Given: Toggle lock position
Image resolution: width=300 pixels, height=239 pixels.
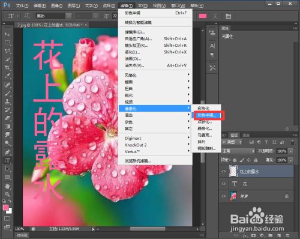Looking at the screenshot, I should click(248, 160).
